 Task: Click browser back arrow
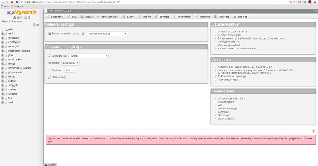[x=2, y=2]
